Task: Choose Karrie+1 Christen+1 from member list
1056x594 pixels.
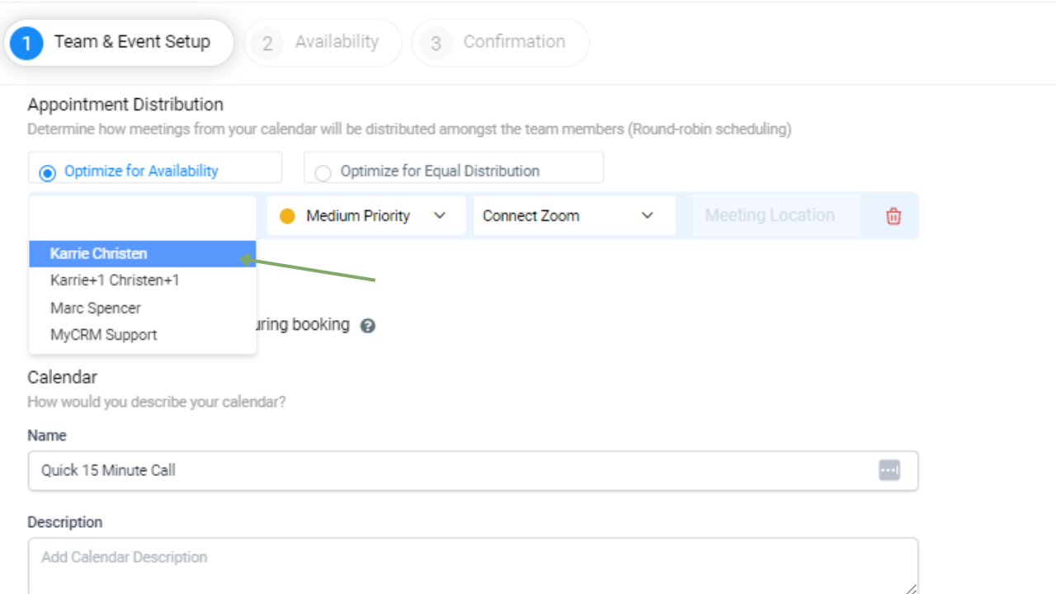Action: [143, 280]
